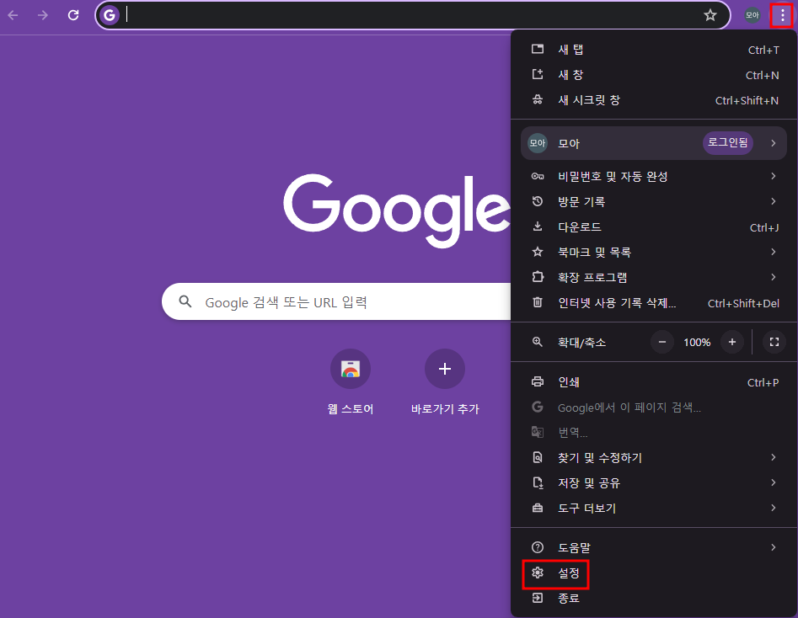Select 인쇄 print

click(x=654, y=382)
